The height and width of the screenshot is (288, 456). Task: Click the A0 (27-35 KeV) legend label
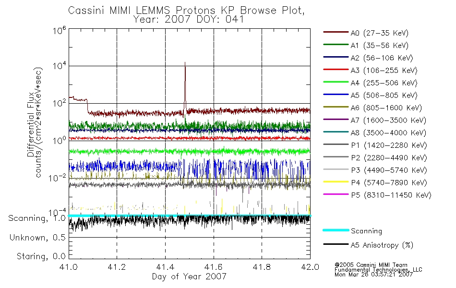(379, 33)
